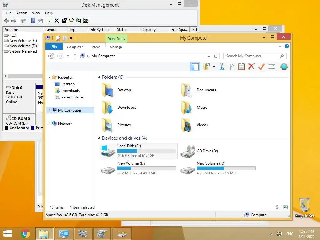Screen dimensions: 320x240
Task: Click the Refresh button beside the address bar
Action: point(216,56)
